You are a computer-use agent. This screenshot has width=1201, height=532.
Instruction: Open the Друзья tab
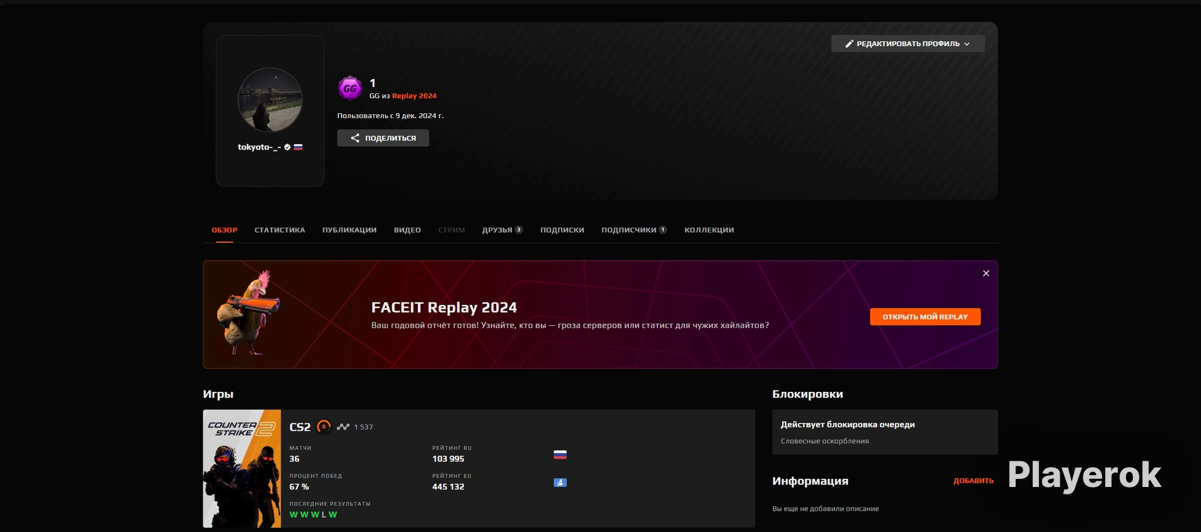[x=502, y=230]
